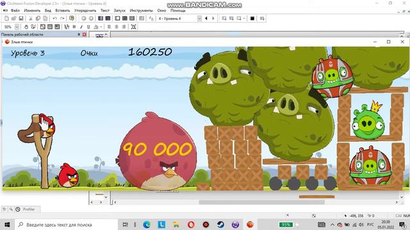Click the Open file toolbar icon
The image size is (410, 230).
tap(13, 19)
